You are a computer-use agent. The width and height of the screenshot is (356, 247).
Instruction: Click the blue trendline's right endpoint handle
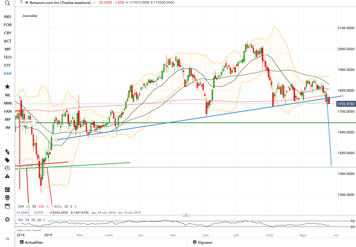pos(342,96)
